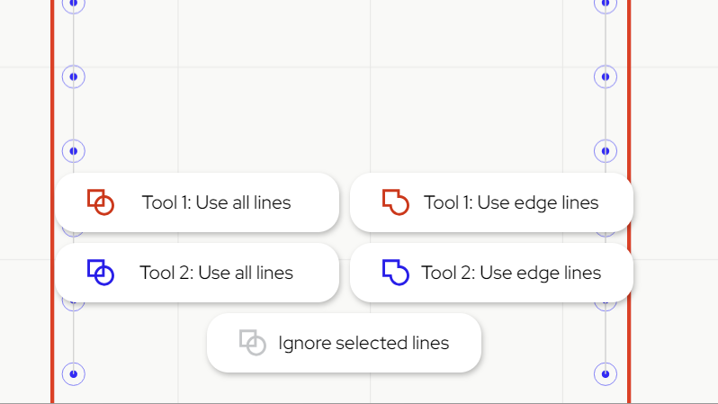
Task: Click the blue merged shape icon for Tool 2 edge lines
Action: click(x=396, y=273)
